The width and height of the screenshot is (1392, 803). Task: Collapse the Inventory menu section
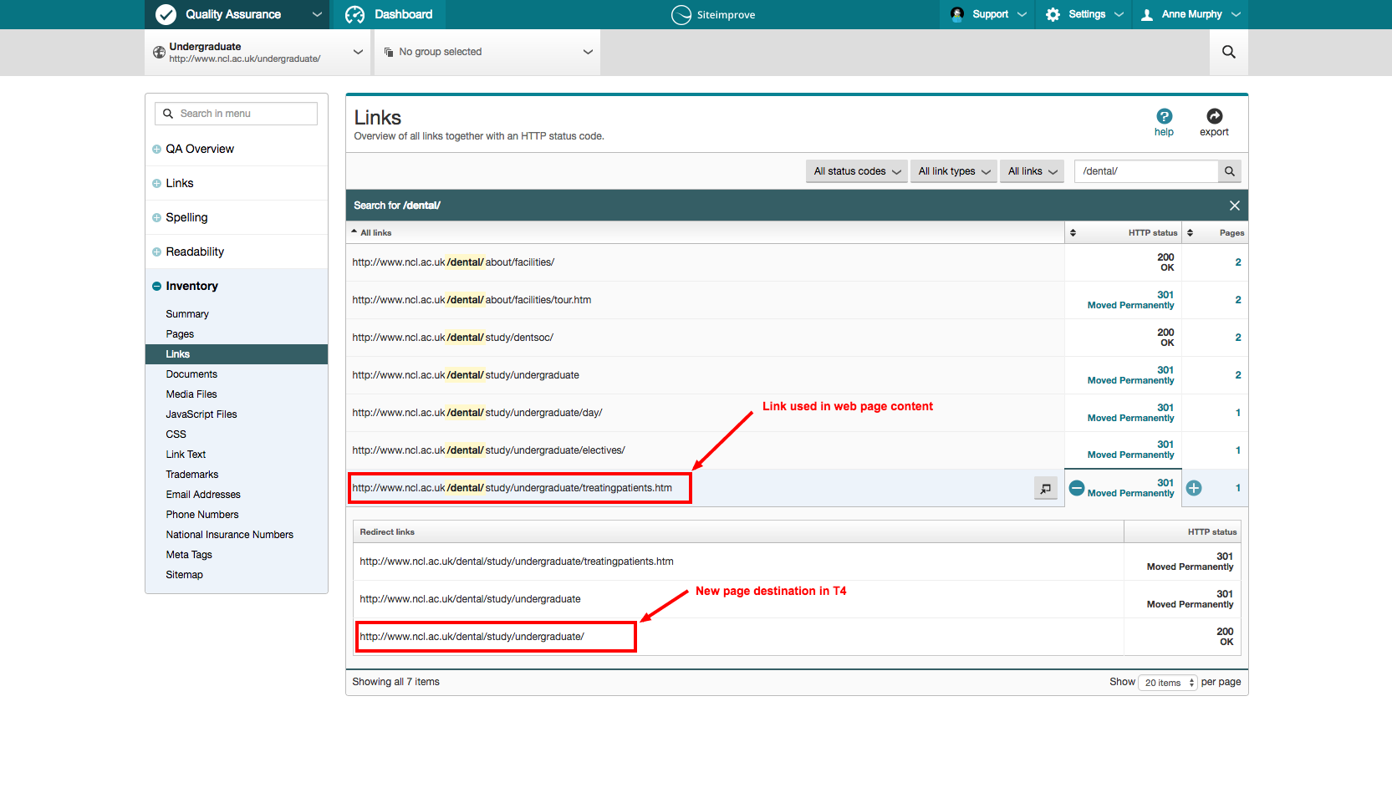tap(156, 286)
